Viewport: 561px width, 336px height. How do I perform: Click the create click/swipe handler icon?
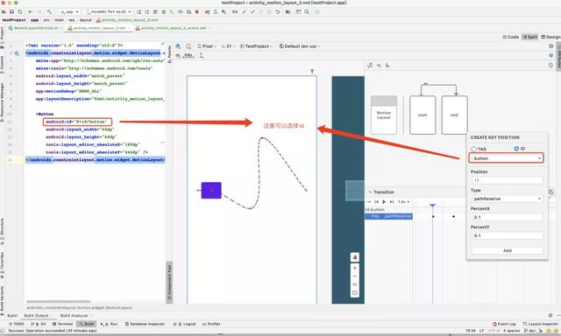[x=387, y=66]
